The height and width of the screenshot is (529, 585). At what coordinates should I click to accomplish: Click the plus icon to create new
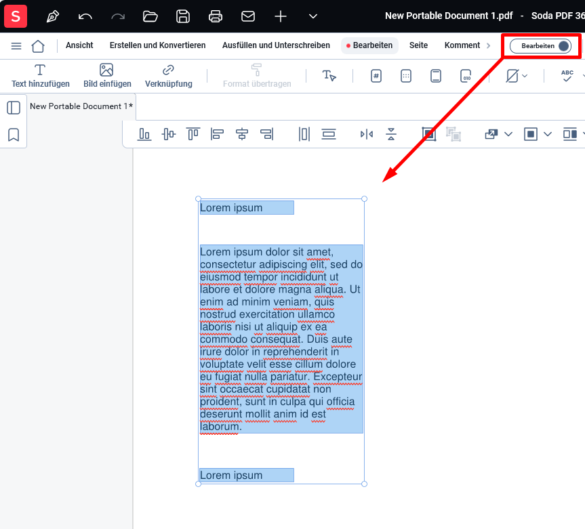point(281,16)
